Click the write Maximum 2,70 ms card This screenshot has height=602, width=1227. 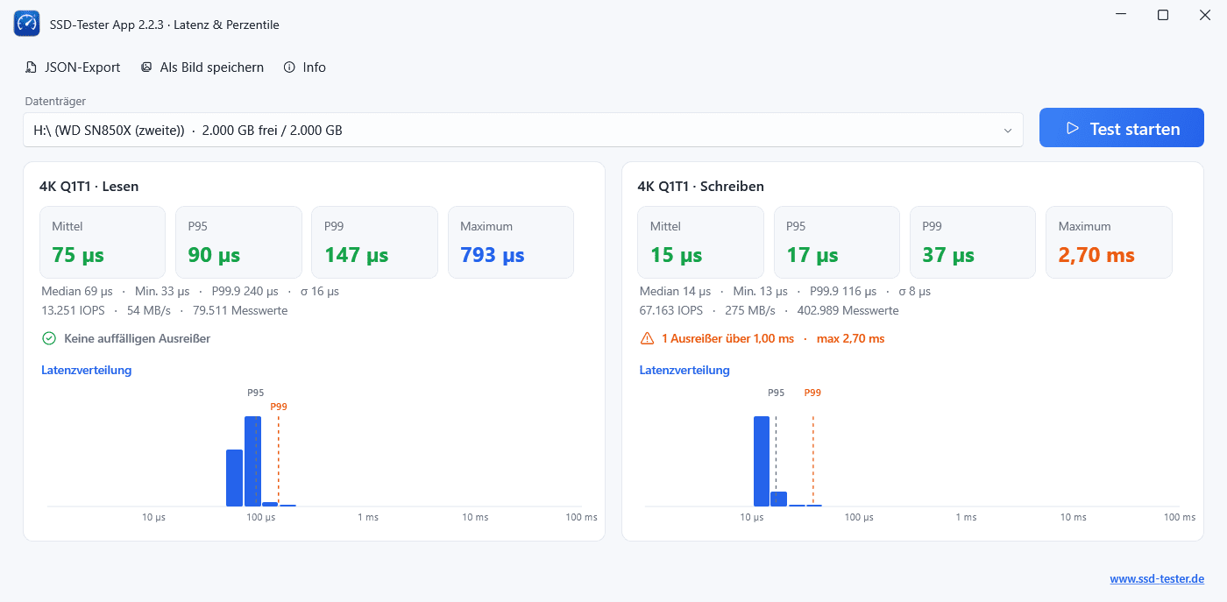pyautogui.click(x=1109, y=243)
